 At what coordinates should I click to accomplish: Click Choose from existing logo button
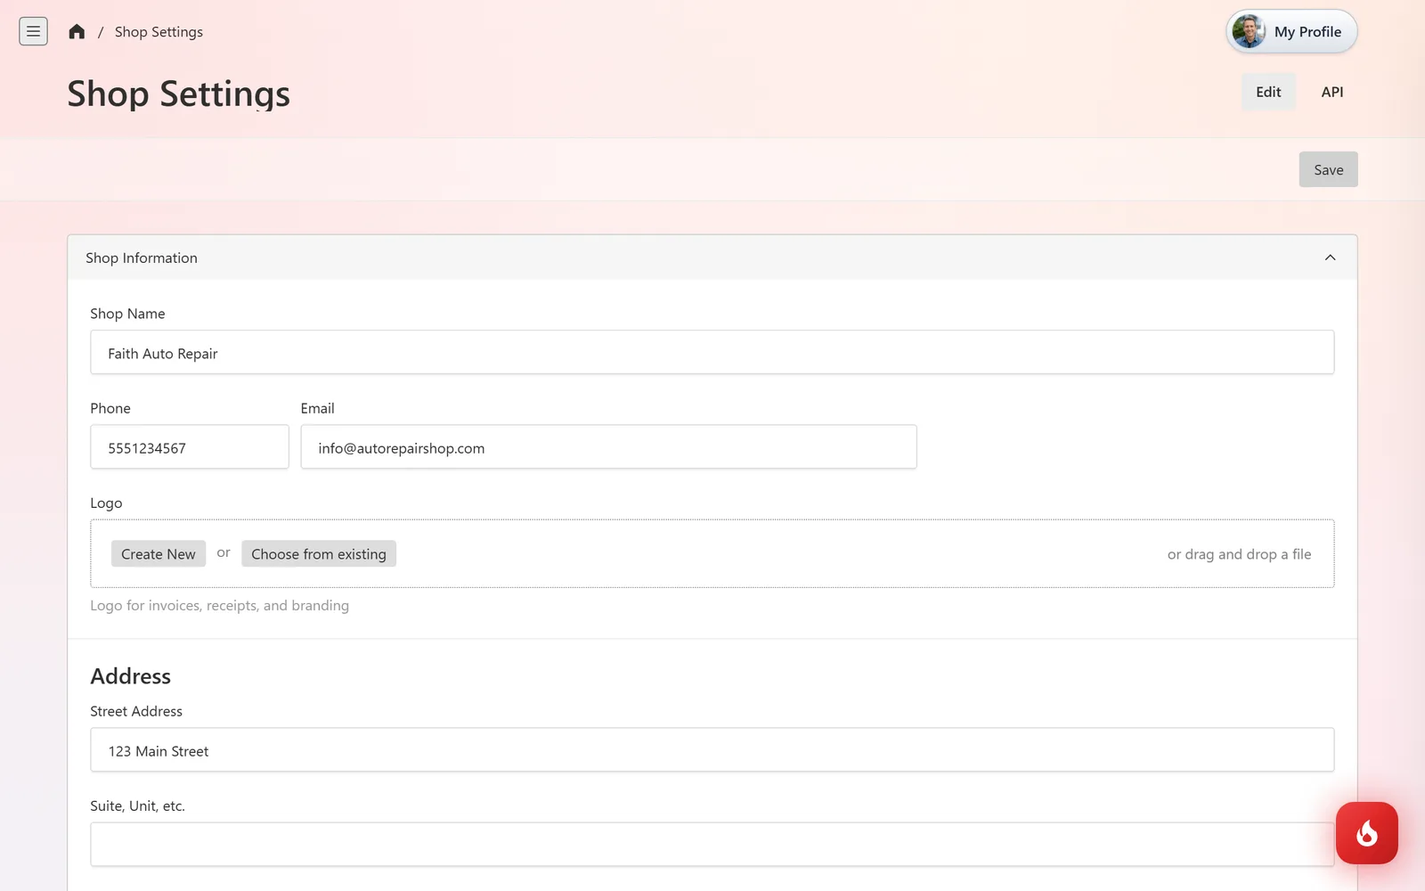point(319,553)
